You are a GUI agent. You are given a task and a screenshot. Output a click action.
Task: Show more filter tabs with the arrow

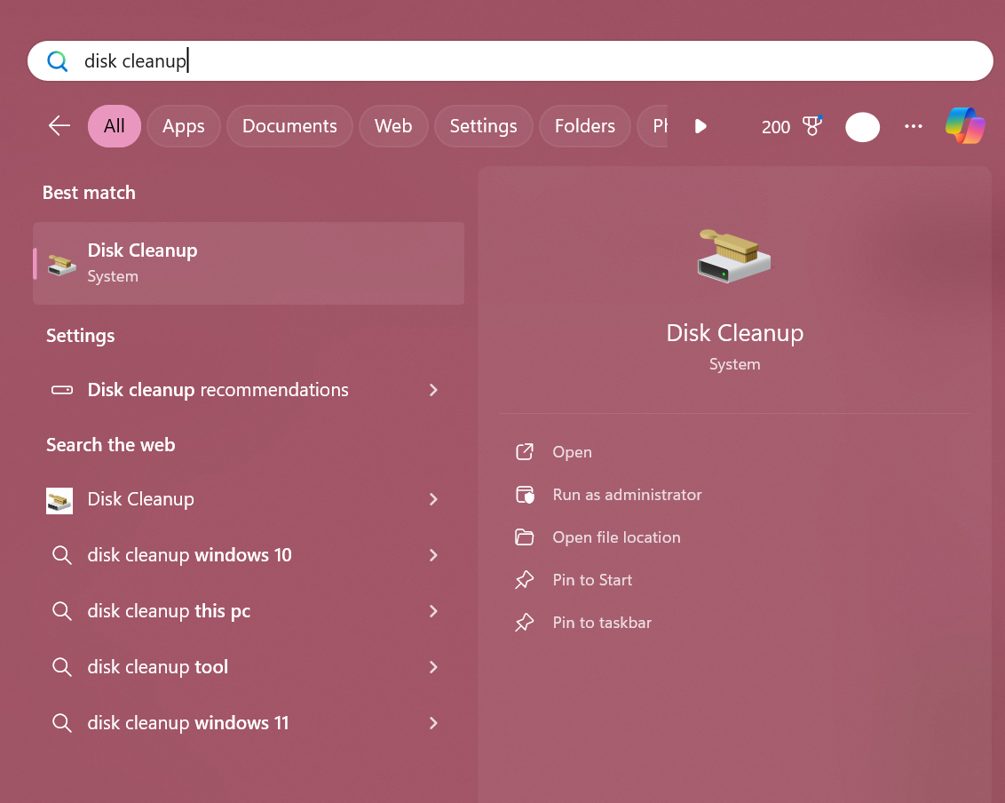coord(700,126)
